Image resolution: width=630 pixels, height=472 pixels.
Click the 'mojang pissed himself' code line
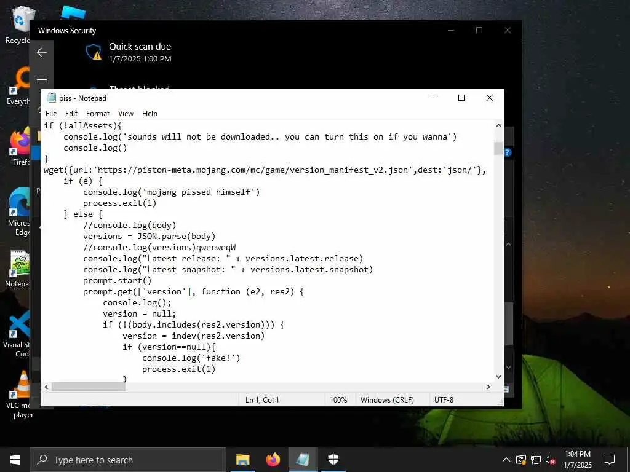[x=172, y=192]
